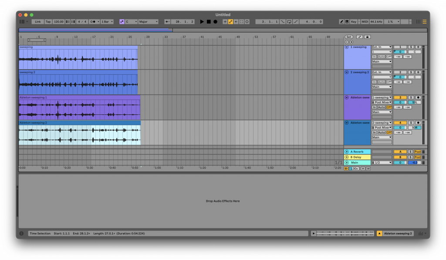Open the Major scale dropdown

(x=148, y=22)
